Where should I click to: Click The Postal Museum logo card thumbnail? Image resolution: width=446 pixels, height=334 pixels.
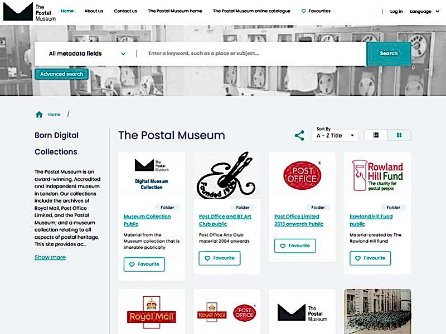[x=302, y=313]
